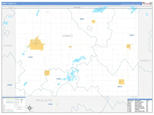Click the compass rose icon

point(30,108)
